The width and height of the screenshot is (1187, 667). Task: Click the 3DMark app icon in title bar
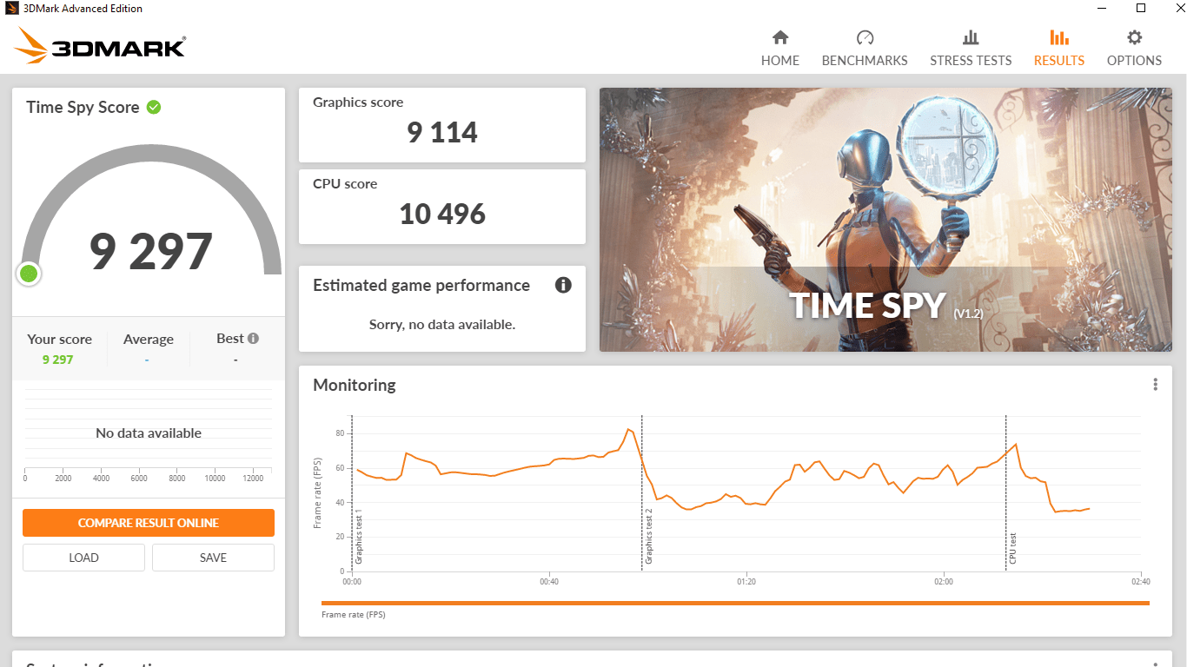pos(11,9)
